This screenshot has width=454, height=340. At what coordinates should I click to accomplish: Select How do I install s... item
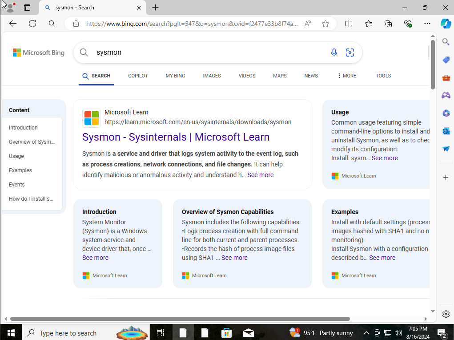click(x=31, y=199)
